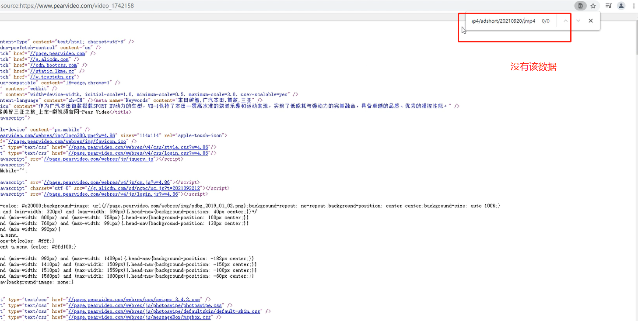638x321 pixels.
Task: Bookmark this page with the star icon
Action: pos(593,6)
